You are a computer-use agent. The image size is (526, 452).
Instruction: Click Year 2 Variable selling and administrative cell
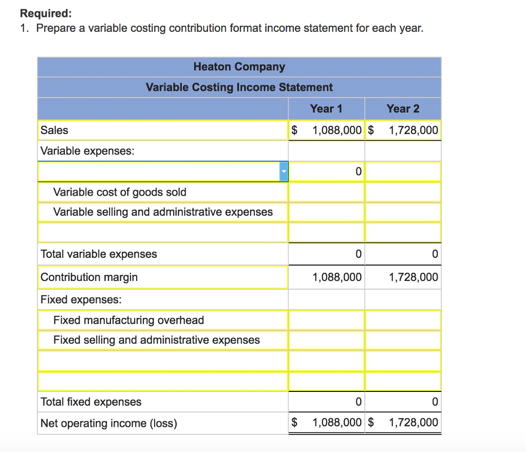tap(403, 212)
